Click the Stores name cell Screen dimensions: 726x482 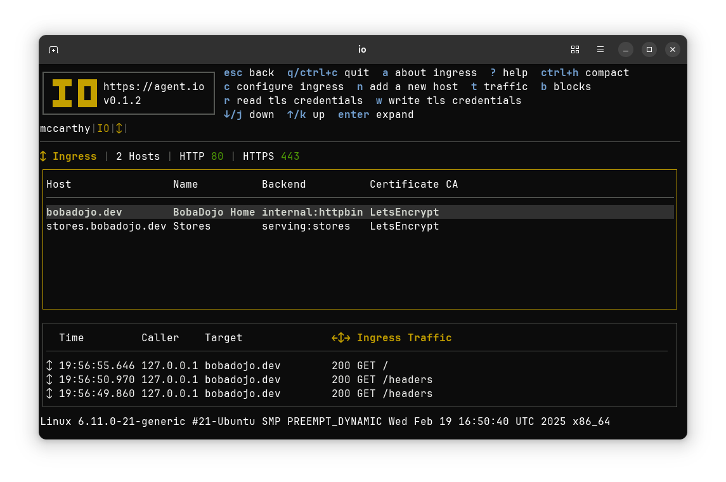(191, 226)
